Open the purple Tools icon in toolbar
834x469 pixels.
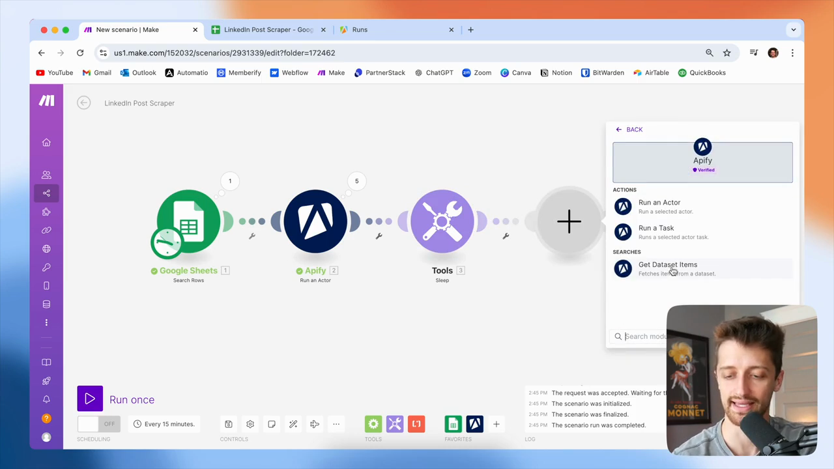(x=395, y=424)
